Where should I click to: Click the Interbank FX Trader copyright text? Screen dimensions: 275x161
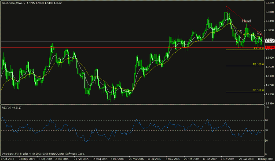[43, 154]
